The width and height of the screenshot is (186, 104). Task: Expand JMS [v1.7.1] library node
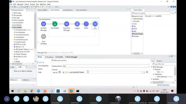pos(12,47)
